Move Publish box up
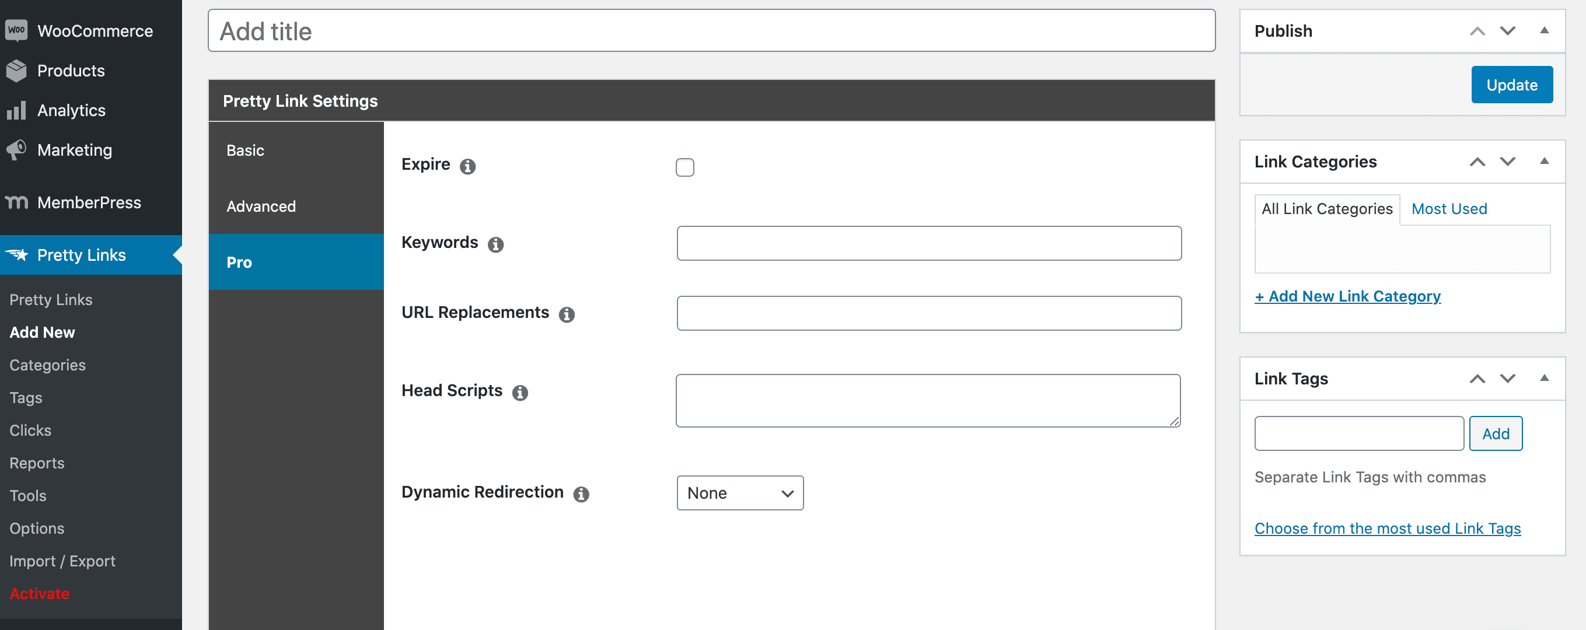1586x630 pixels. point(1477,31)
